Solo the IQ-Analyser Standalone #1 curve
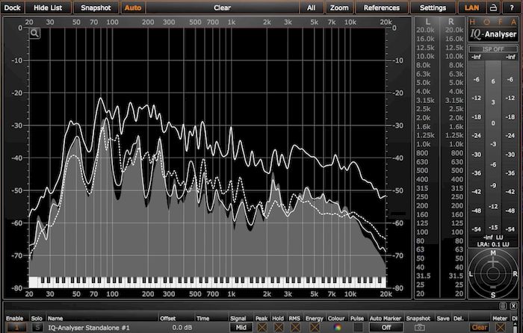The width and height of the screenshot is (523, 333). (x=37, y=328)
